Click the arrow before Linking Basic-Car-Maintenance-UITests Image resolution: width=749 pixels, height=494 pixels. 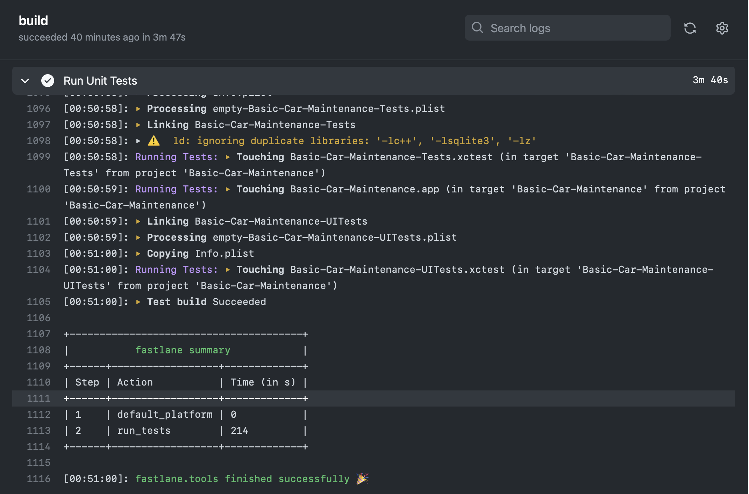click(138, 221)
